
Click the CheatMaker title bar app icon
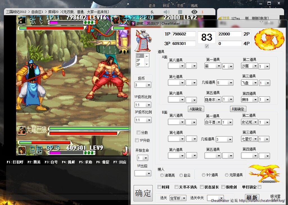pyautogui.click(x=133, y=24)
